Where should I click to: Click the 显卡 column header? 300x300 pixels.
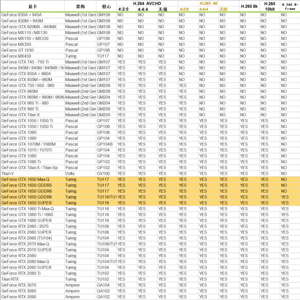(x=33, y=6)
